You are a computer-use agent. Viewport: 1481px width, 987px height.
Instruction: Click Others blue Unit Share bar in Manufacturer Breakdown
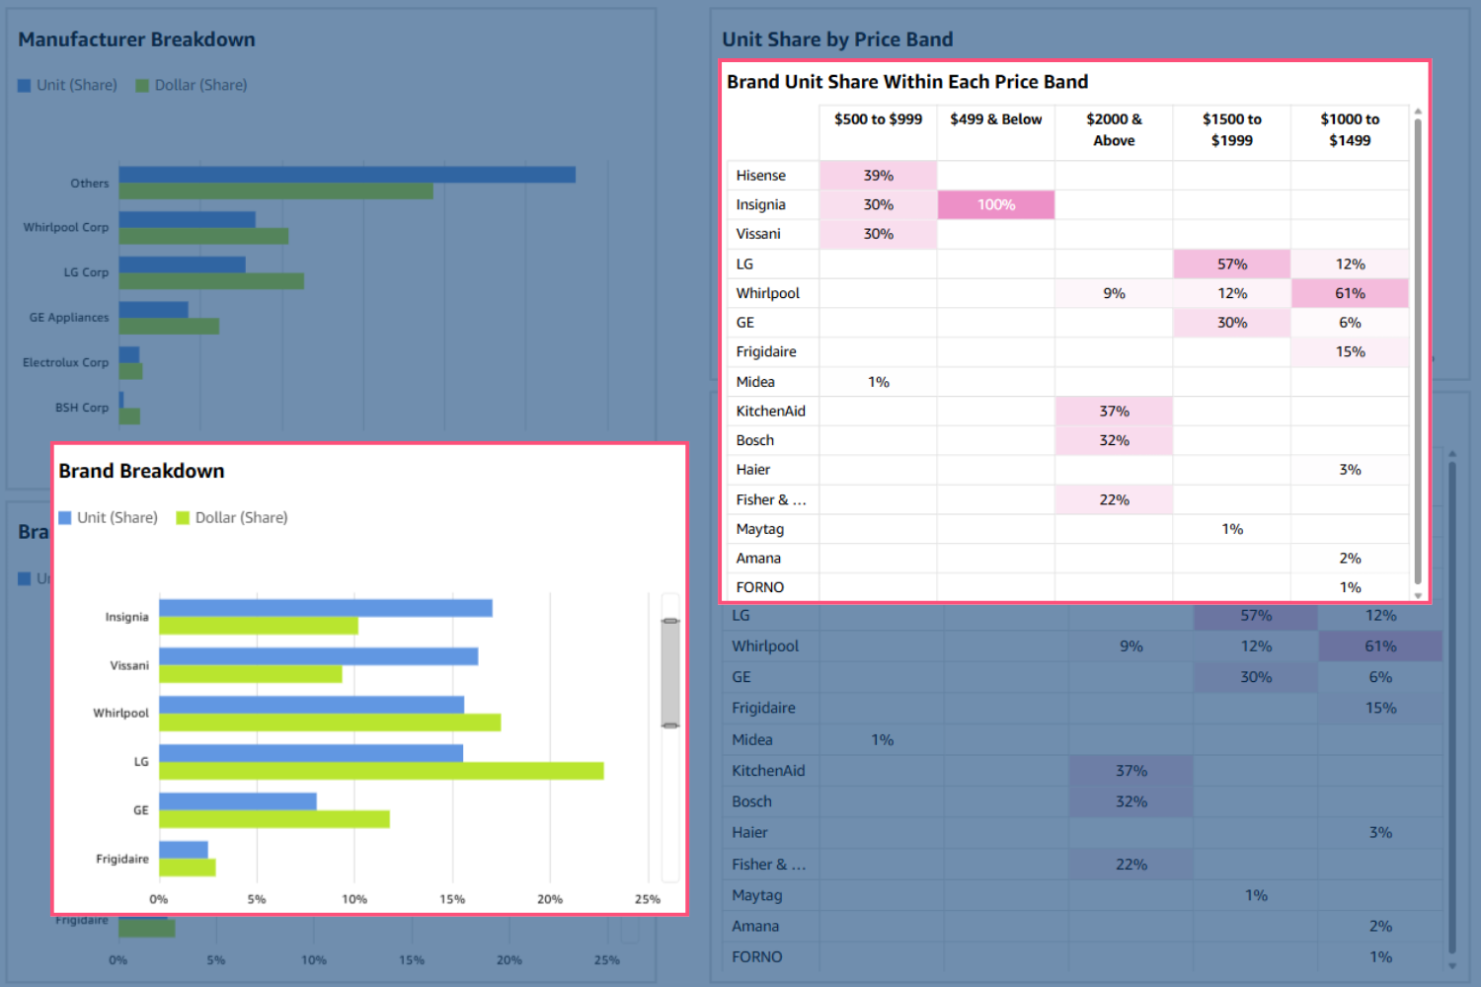[x=347, y=175]
